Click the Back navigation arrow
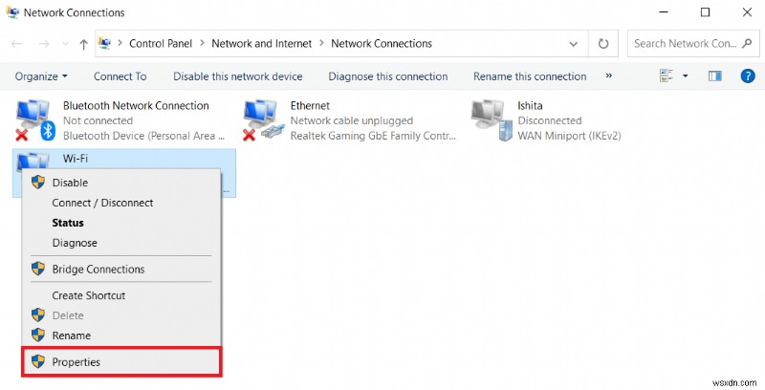The width and height of the screenshot is (765, 390). (16, 44)
